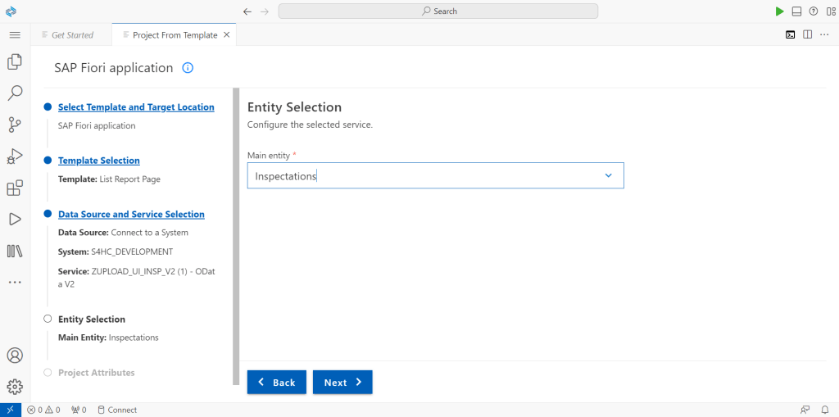Open the Manage settings gear icon
839x417 pixels.
click(x=14, y=387)
